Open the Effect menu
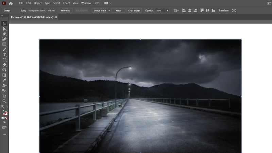 coord(66,3)
